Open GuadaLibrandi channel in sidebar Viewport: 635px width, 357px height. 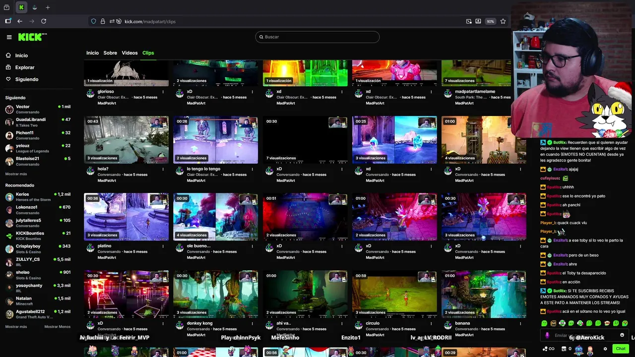[38, 122]
